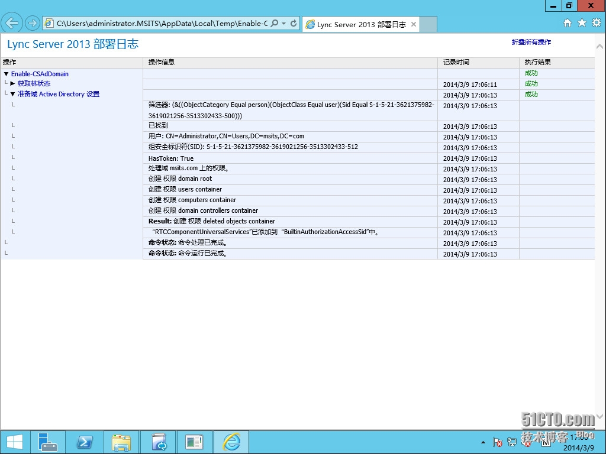Open address bar autocomplete dropdown arrow
This screenshot has width=606, height=454.
(x=283, y=23)
